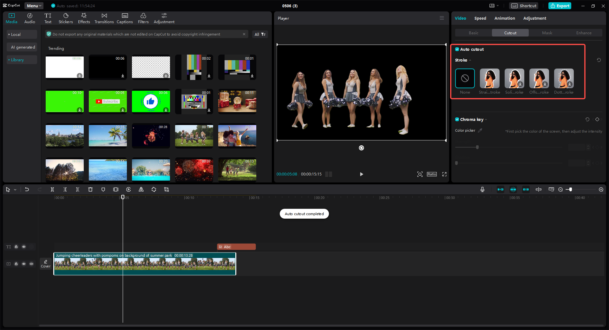Viewport: 609px width, 330px height.
Task: Click the delete icon in timeline toolbar
Action: [90, 189]
